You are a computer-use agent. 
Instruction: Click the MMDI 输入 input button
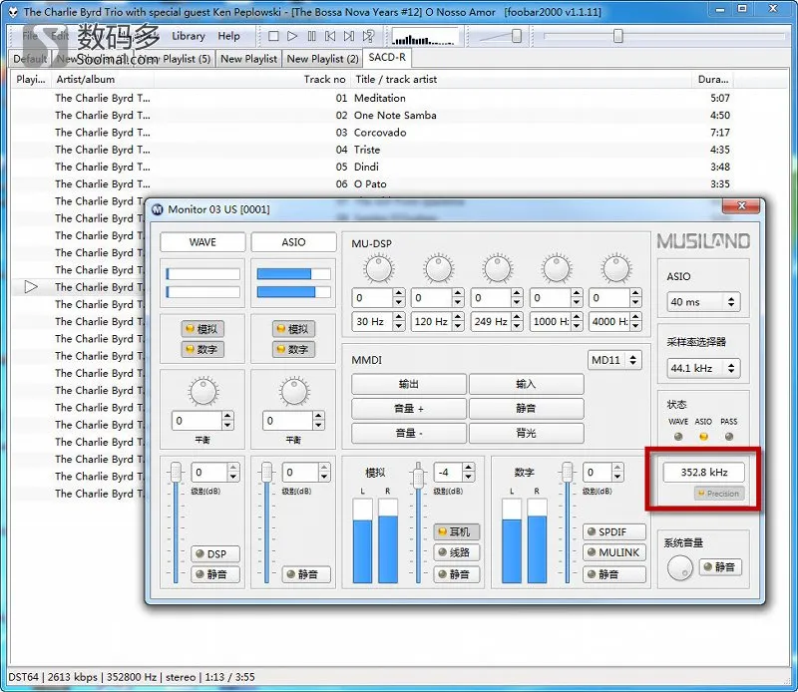[x=527, y=384]
